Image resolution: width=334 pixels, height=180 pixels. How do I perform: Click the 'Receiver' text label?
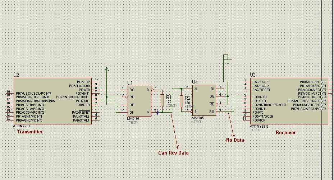click(286, 132)
